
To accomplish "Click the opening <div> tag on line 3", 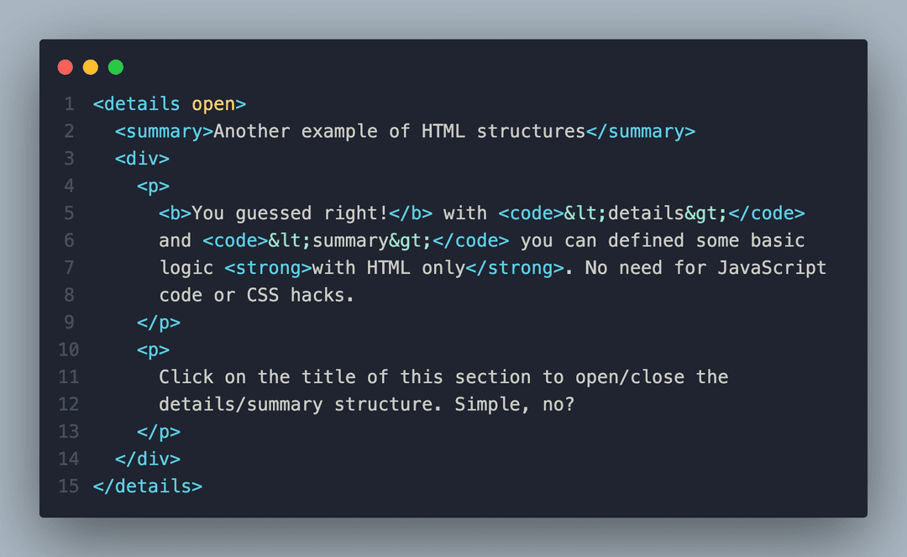I will [x=142, y=159].
